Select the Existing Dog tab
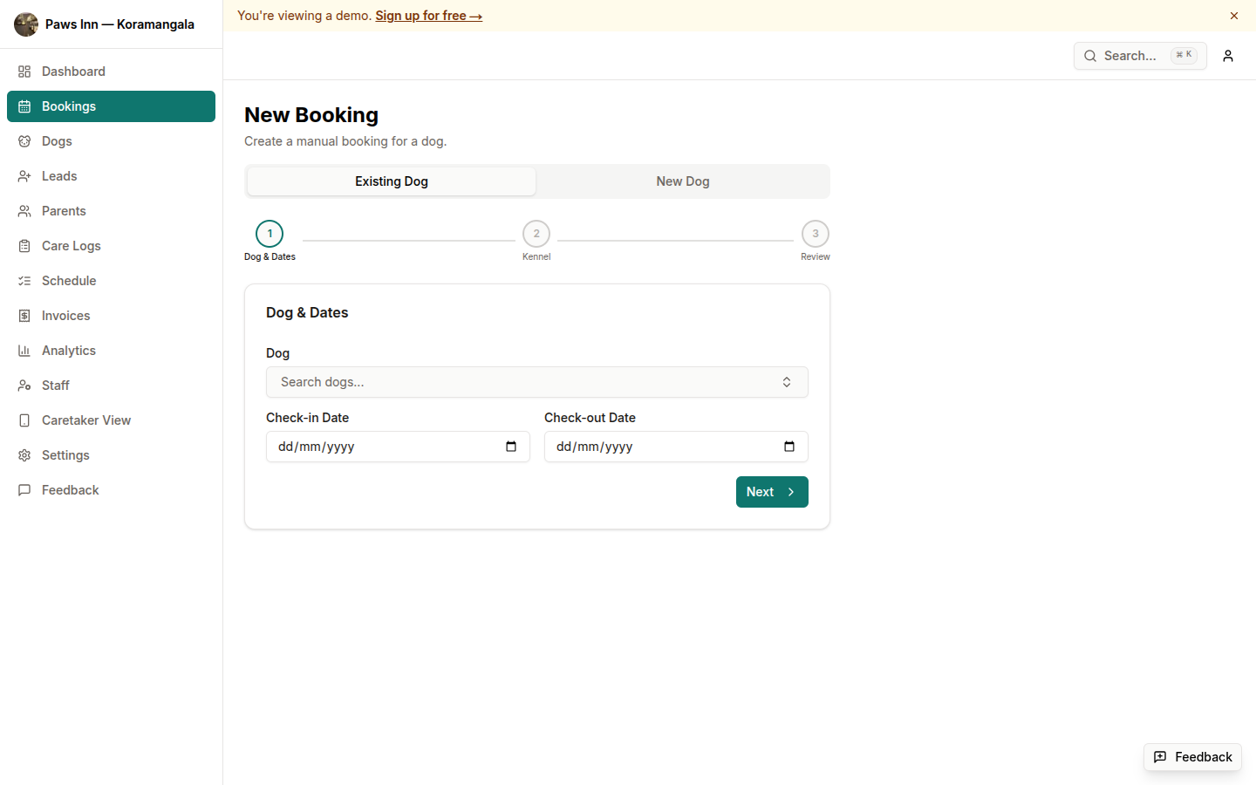The image size is (1256, 785). 391,181
